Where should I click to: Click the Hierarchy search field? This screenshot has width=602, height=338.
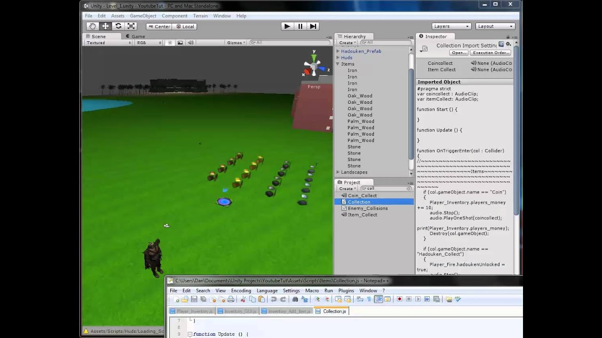coord(386,43)
